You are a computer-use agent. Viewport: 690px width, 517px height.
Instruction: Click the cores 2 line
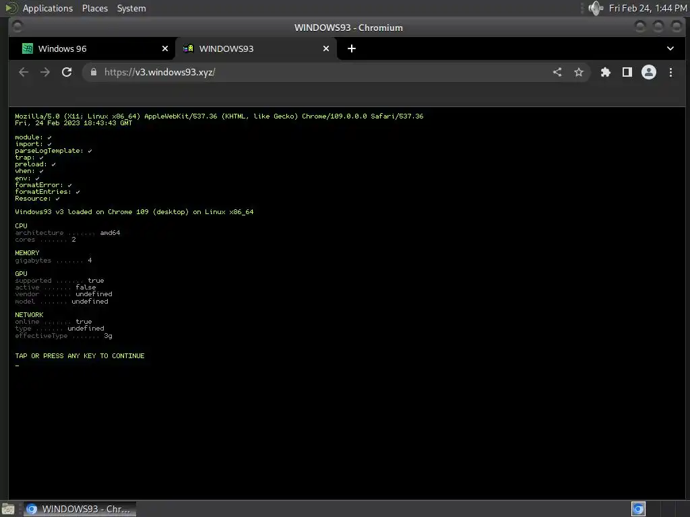pyautogui.click(x=45, y=240)
